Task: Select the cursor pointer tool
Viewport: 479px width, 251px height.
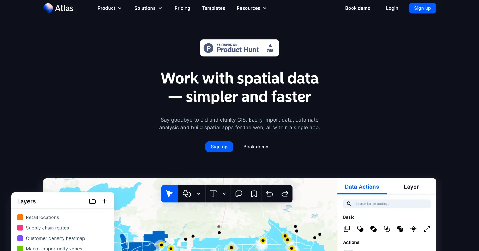Action: tap(170, 194)
